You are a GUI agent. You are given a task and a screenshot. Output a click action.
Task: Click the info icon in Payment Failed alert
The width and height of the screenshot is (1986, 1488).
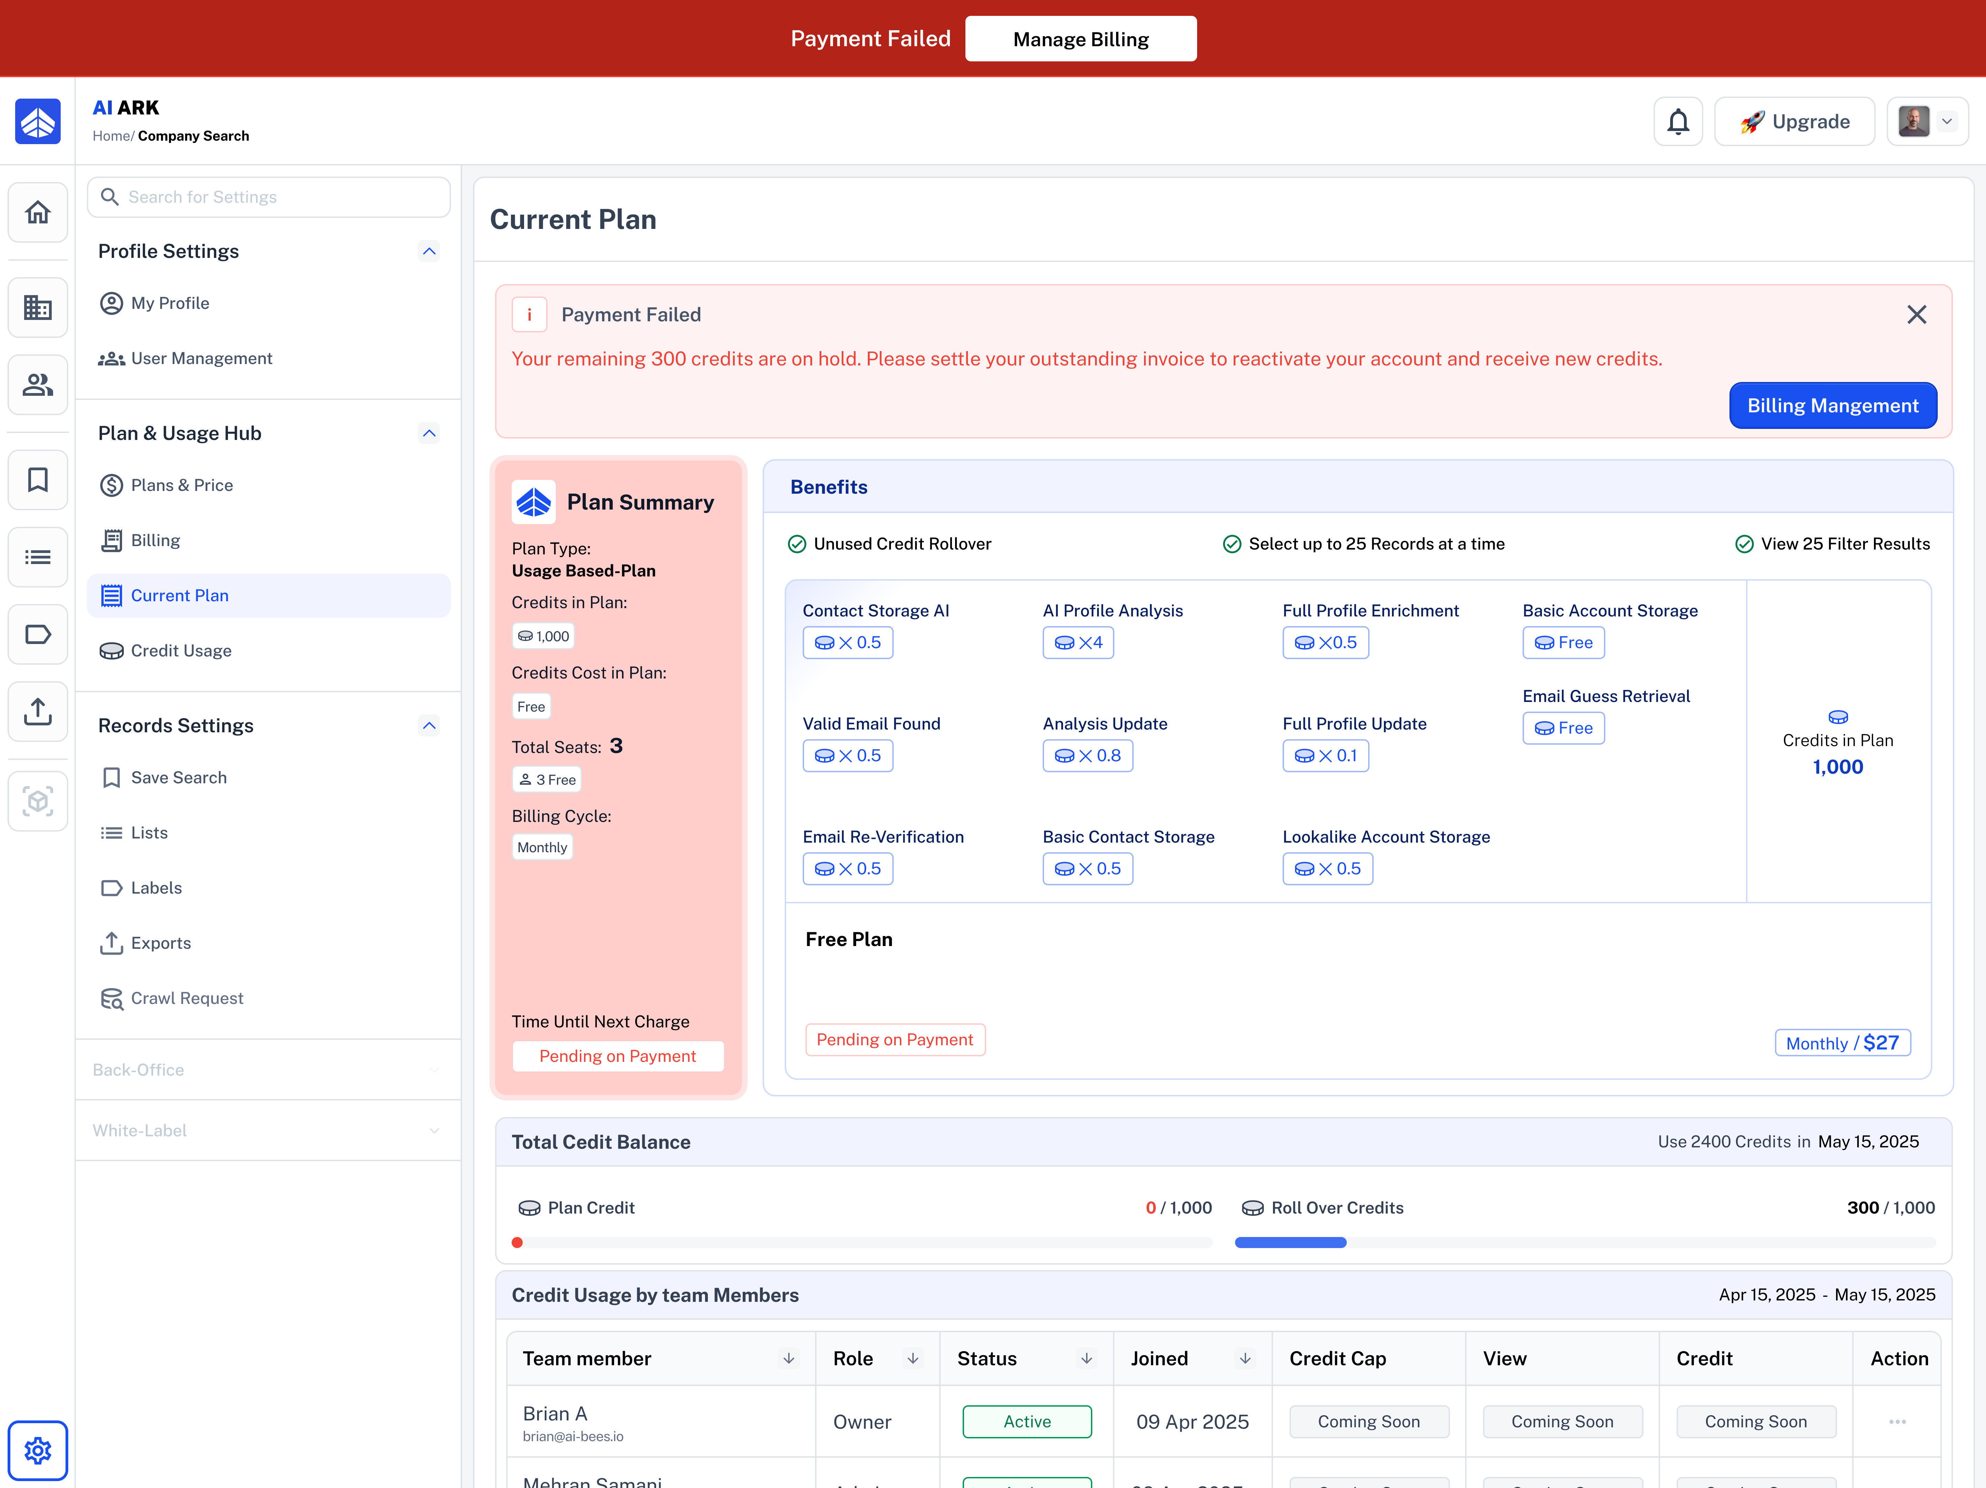coord(530,314)
